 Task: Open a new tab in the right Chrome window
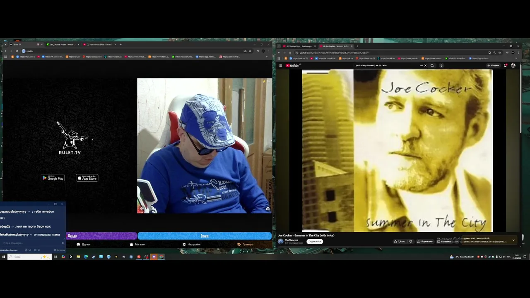357,46
